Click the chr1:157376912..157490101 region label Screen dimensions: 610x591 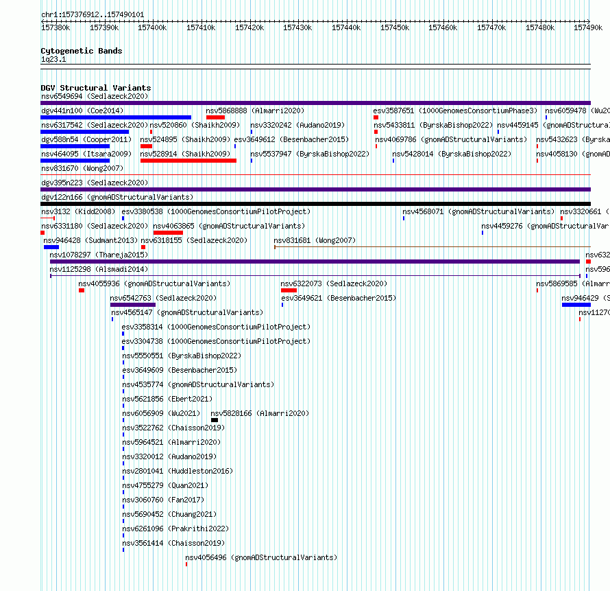[93, 15]
